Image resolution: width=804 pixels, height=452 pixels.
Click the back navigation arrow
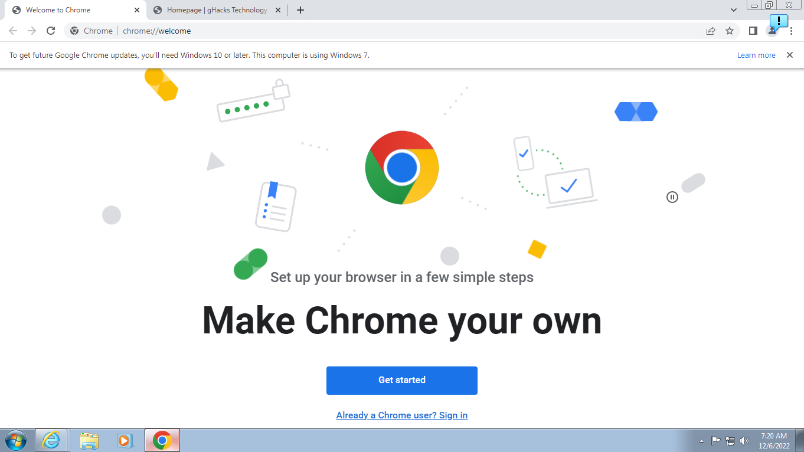pos(12,31)
